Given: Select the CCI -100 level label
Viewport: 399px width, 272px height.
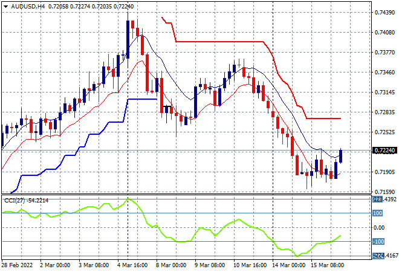Looking at the screenshot, I should (x=377, y=242).
